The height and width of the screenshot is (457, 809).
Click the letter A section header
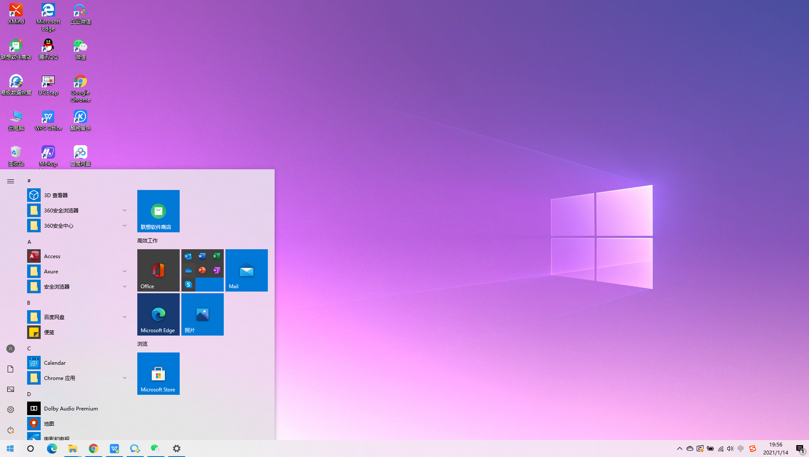click(29, 242)
